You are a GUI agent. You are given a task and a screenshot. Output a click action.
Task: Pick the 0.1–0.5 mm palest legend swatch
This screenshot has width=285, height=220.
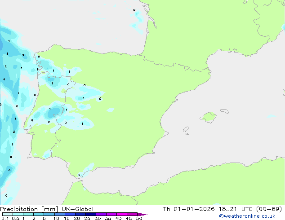(x=8, y=214)
